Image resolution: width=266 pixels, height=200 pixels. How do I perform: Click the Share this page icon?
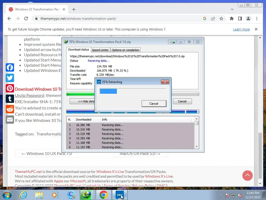coord(213,18)
